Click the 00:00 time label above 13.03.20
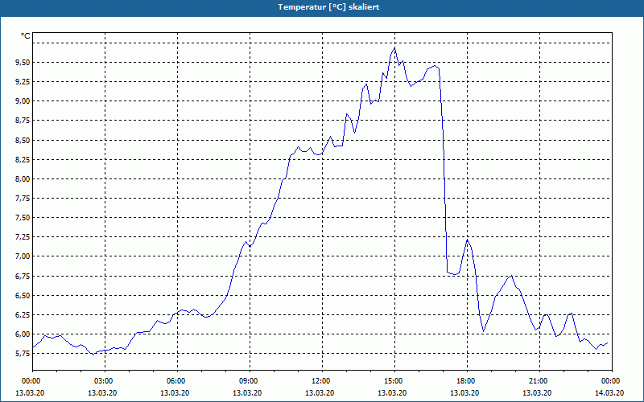 click(31, 381)
